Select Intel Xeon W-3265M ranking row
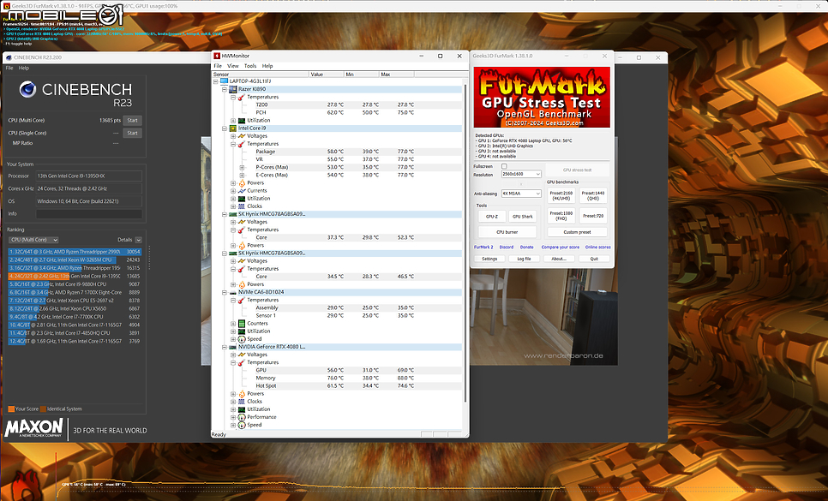828x501 pixels. click(x=75, y=260)
